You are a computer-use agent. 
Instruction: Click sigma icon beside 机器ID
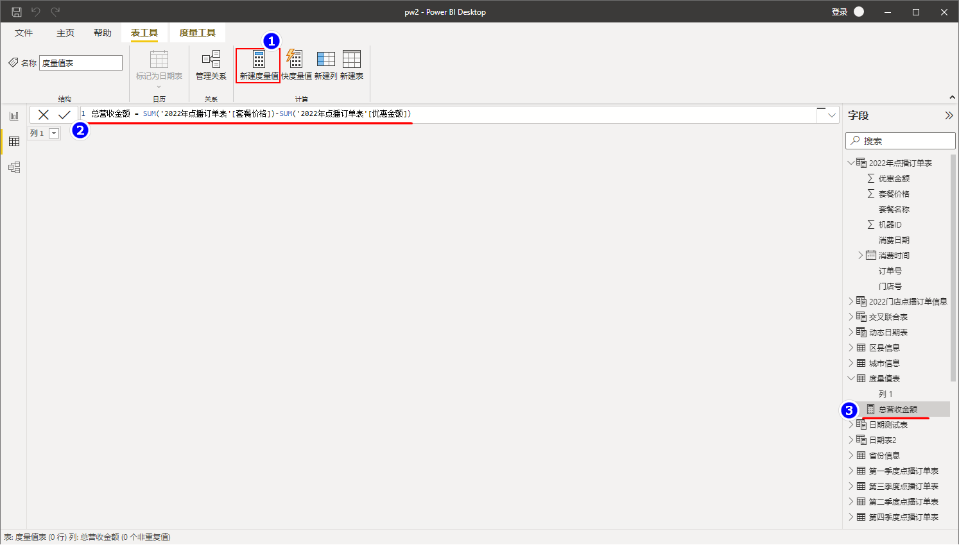[x=871, y=224]
